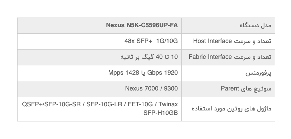The image size is (291, 139).
Task: Select the Host Interface label cell
Action: click(228, 42)
